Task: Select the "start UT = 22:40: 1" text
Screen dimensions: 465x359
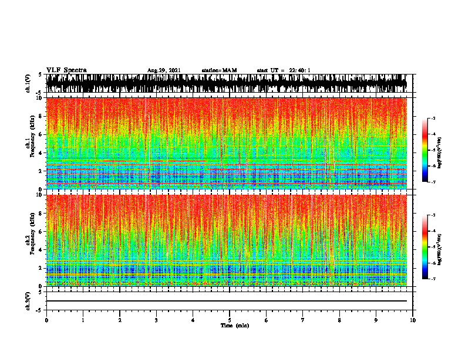Action: tap(284, 70)
